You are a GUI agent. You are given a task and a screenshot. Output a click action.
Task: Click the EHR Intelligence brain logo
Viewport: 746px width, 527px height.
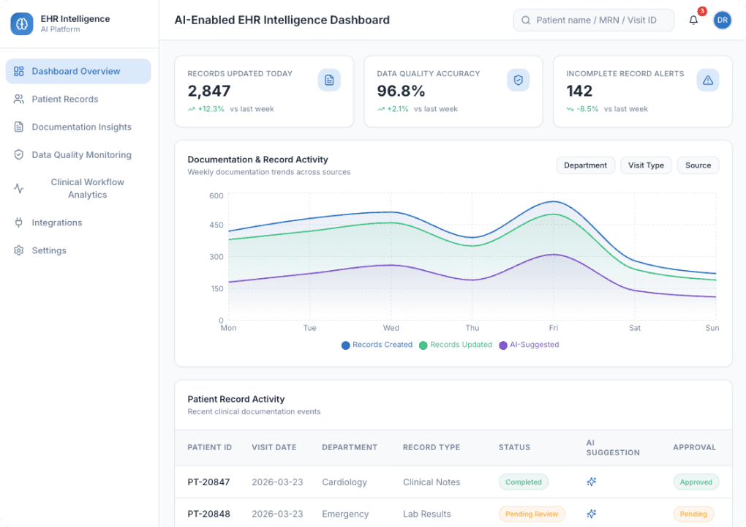pyautogui.click(x=21, y=23)
